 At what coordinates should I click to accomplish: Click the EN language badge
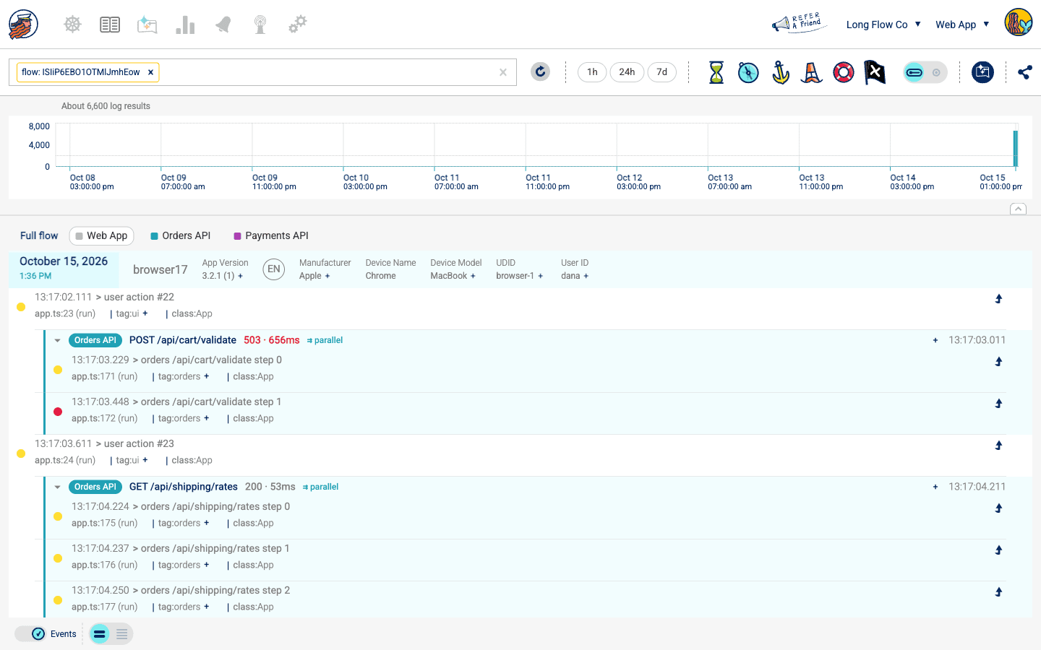pos(273,269)
